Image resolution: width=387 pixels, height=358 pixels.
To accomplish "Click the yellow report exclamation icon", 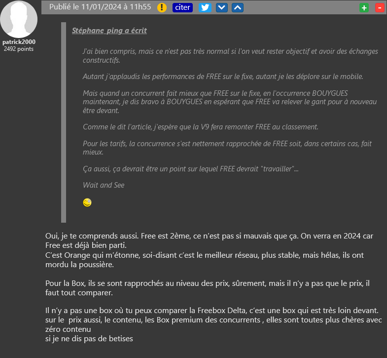I will tap(162, 8).
